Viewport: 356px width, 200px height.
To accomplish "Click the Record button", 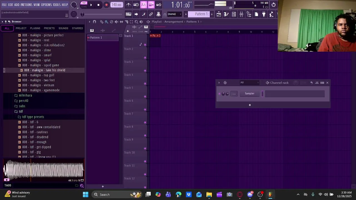I will (106, 5).
